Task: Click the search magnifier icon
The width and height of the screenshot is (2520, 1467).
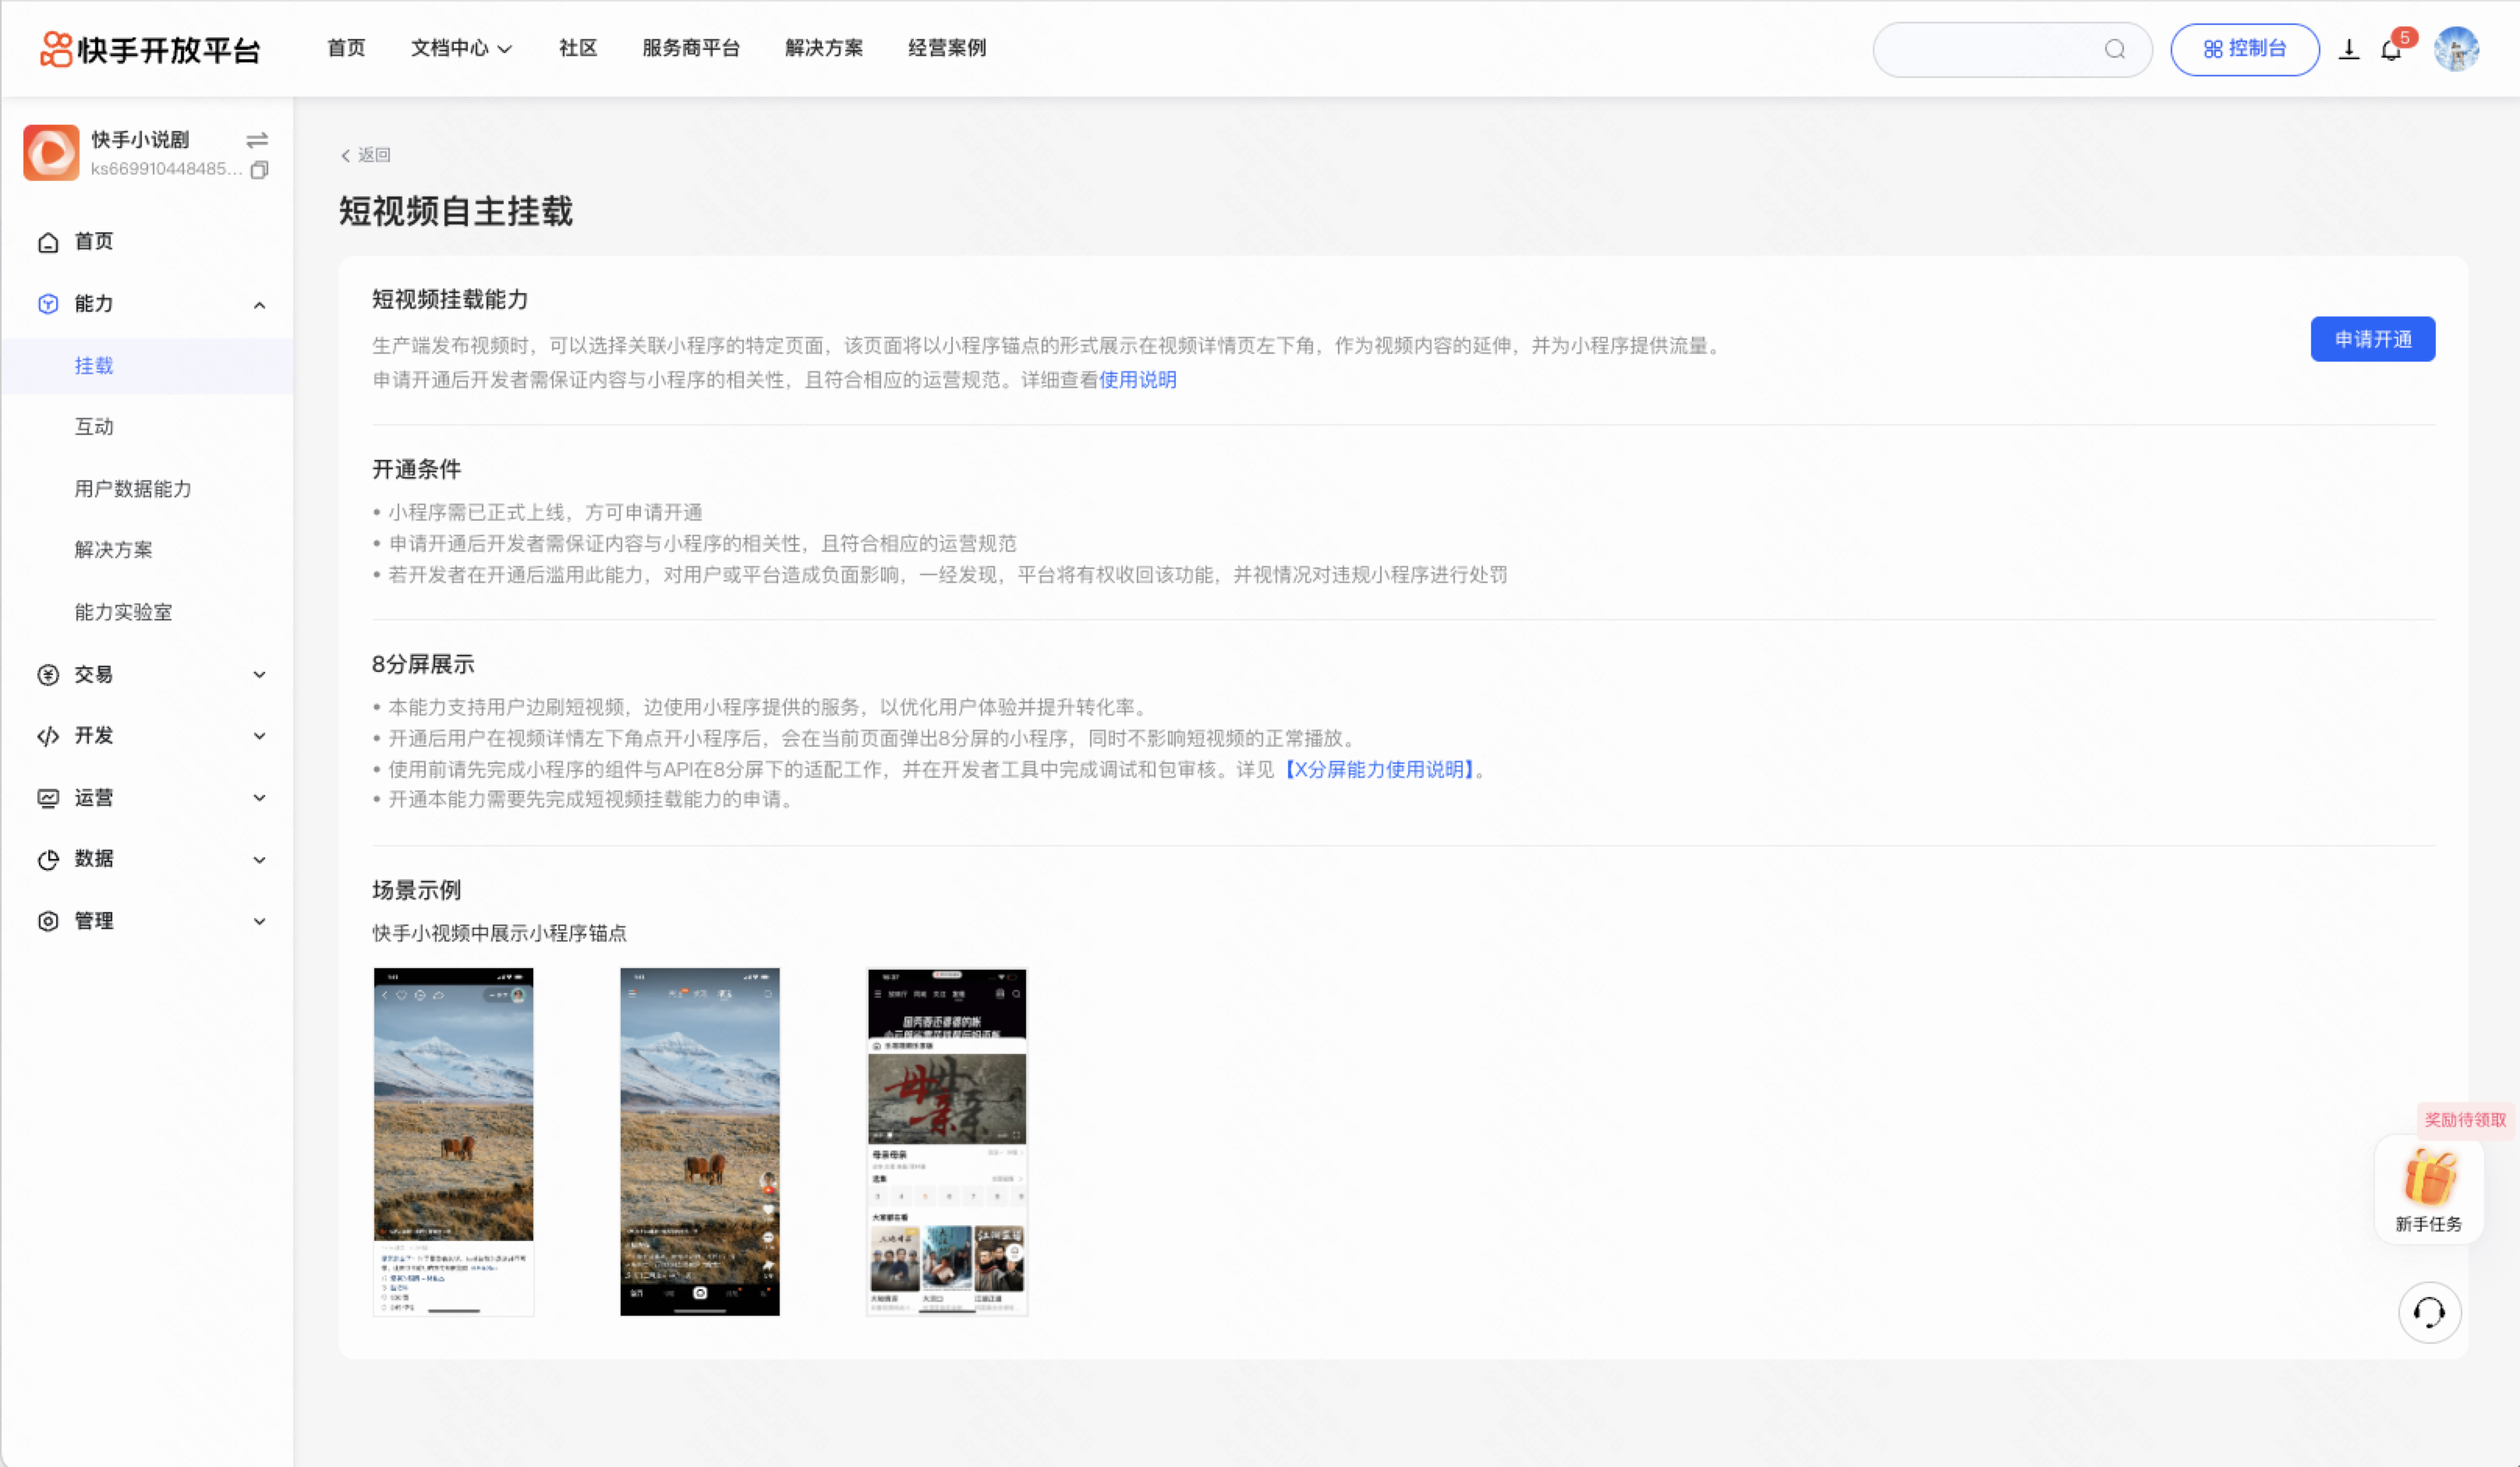Action: pos(2114,49)
